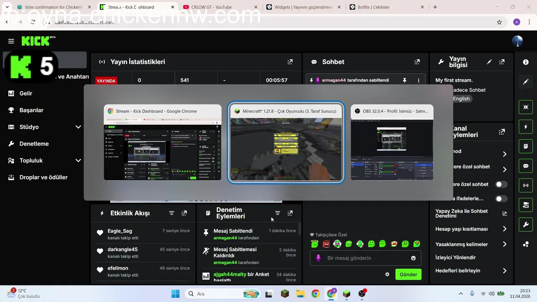The width and height of the screenshot is (537, 302).
Task: Pop out the Etkinlik Akışı panel
Action: [x=184, y=213]
